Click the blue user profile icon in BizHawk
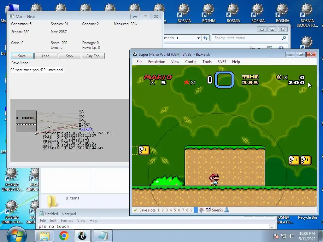 pyautogui.click(x=227, y=210)
